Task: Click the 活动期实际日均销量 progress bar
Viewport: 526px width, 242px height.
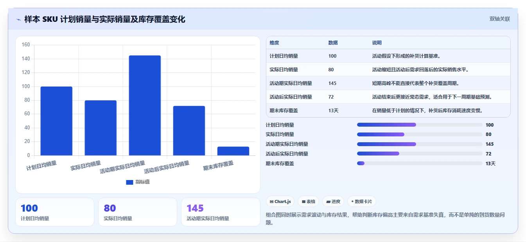Action: click(x=420, y=144)
